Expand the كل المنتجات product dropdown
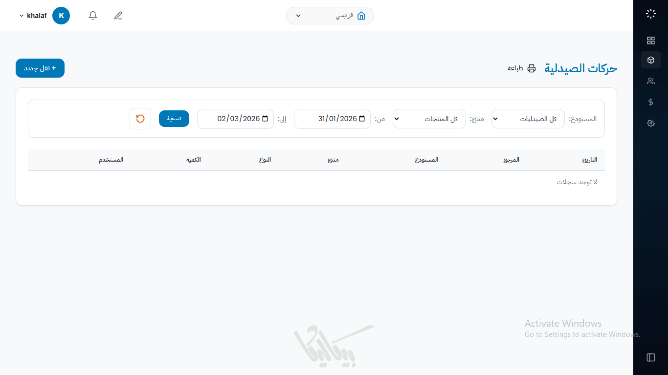The height and width of the screenshot is (375, 668). point(429,119)
